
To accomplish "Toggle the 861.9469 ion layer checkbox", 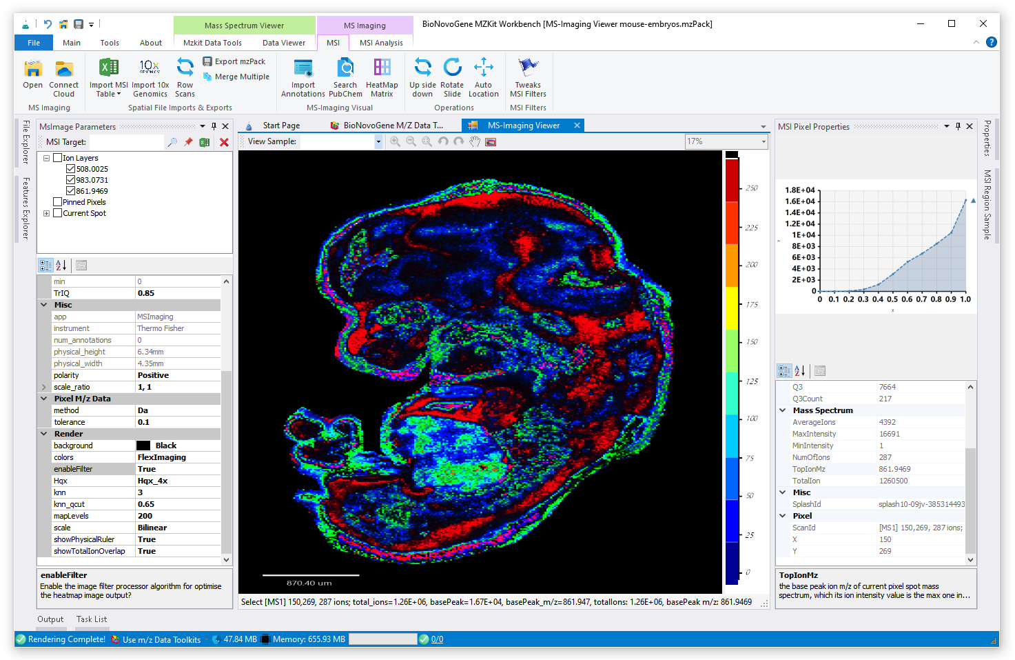I will [x=70, y=191].
